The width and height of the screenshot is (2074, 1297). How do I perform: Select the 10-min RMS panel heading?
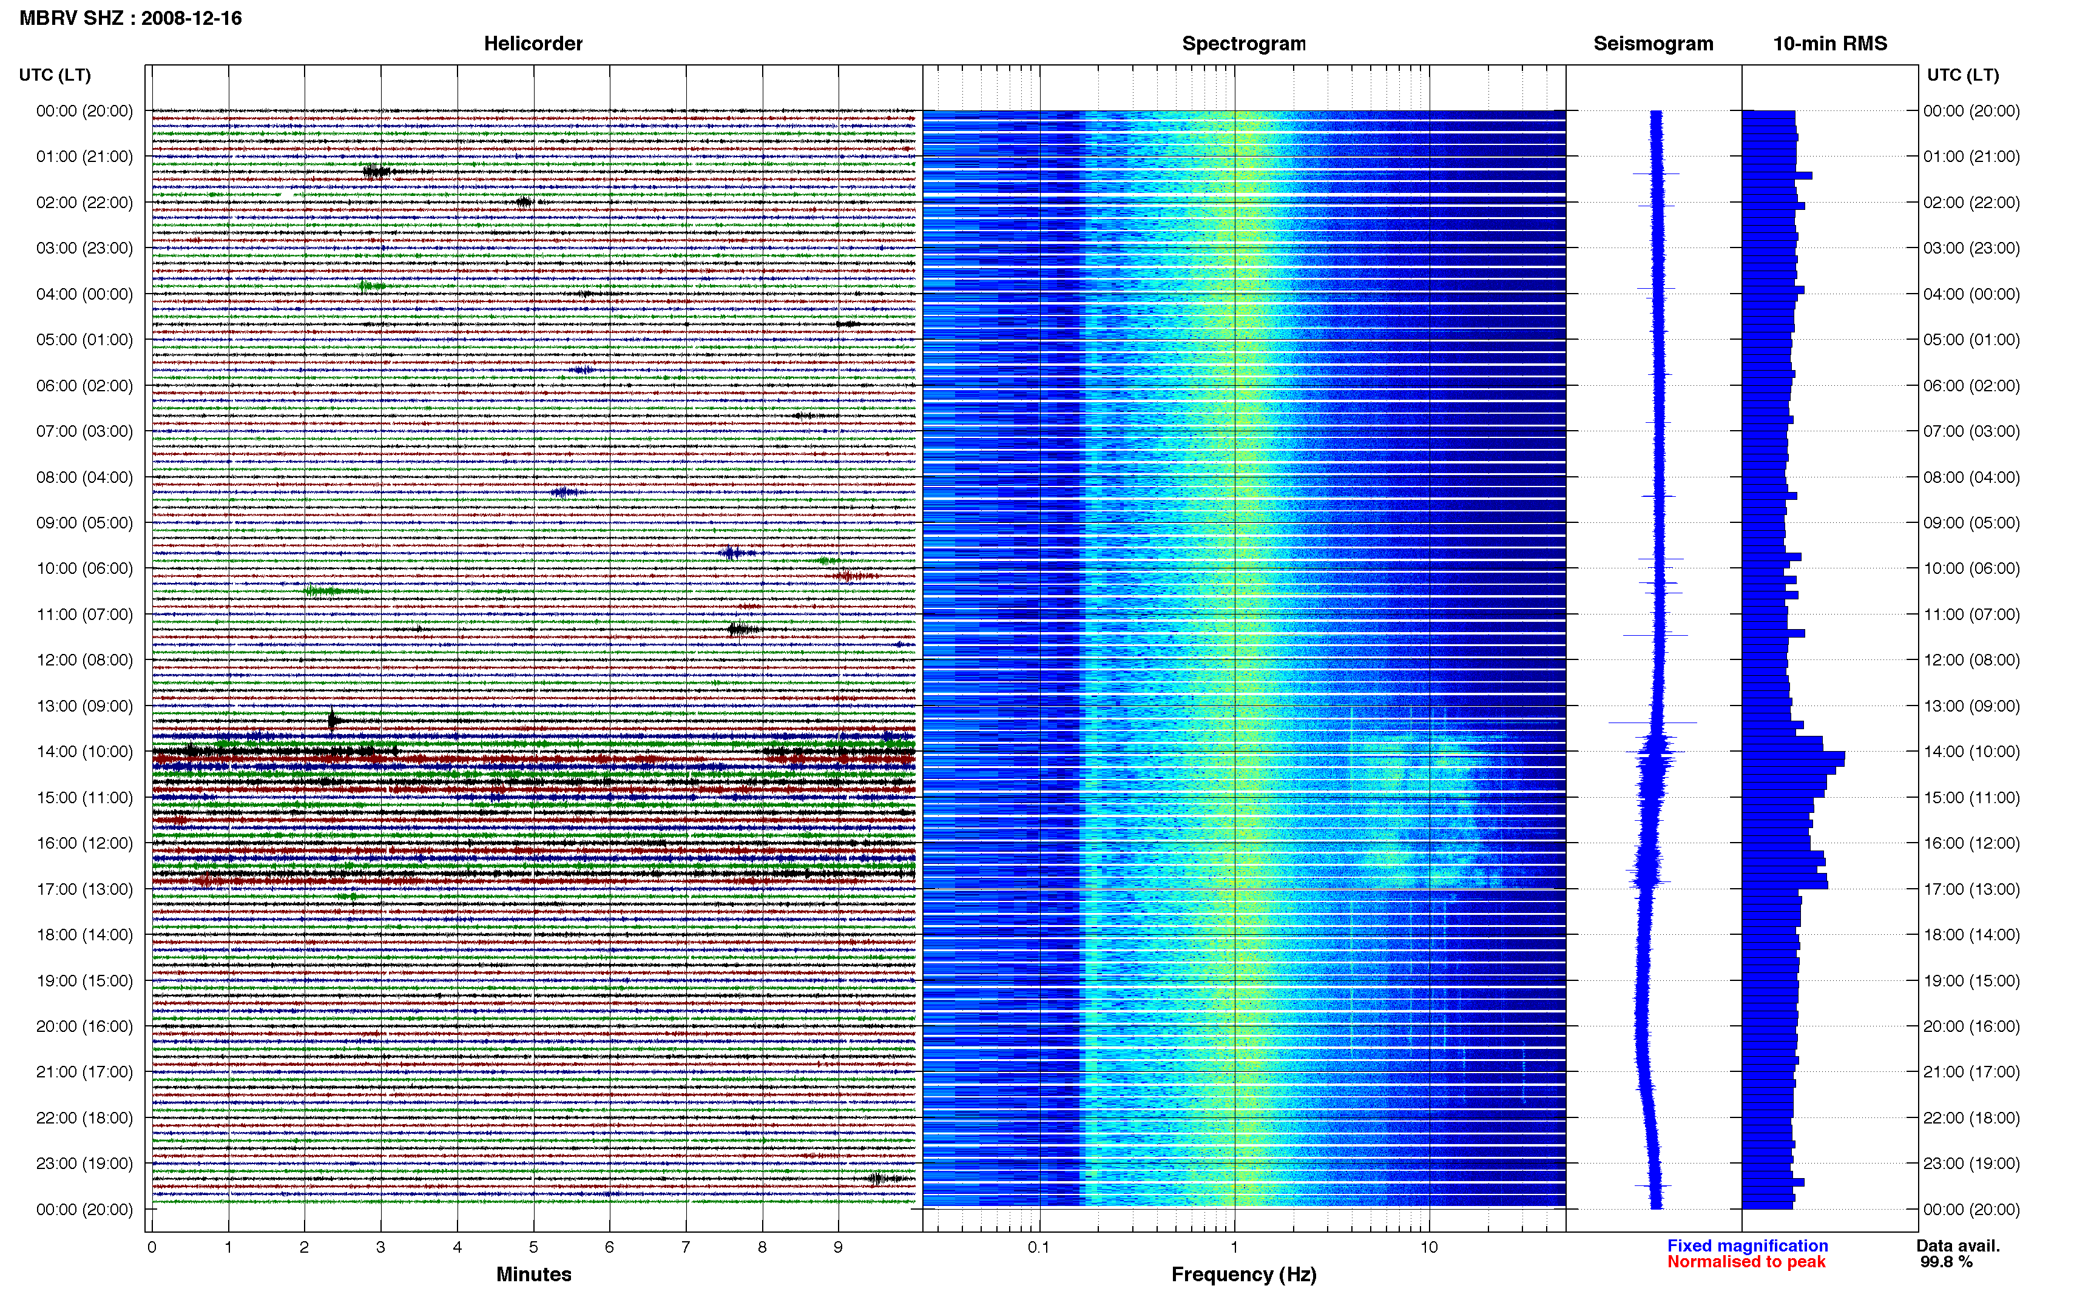point(1829,44)
